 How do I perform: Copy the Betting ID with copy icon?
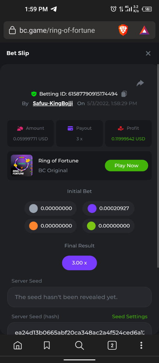[x=124, y=94]
